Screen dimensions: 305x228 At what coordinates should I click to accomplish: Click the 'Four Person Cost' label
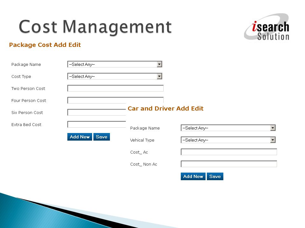(x=29, y=101)
